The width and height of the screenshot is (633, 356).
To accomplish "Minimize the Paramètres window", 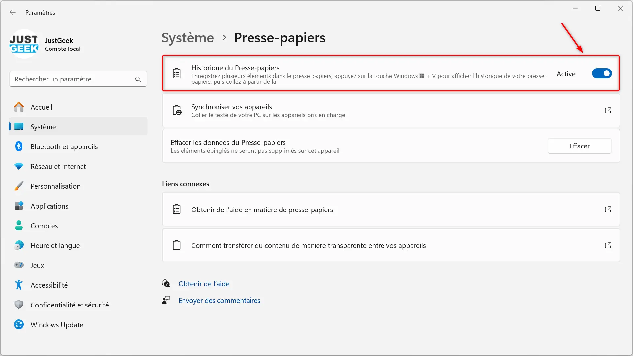I will click(x=575, y=8).
